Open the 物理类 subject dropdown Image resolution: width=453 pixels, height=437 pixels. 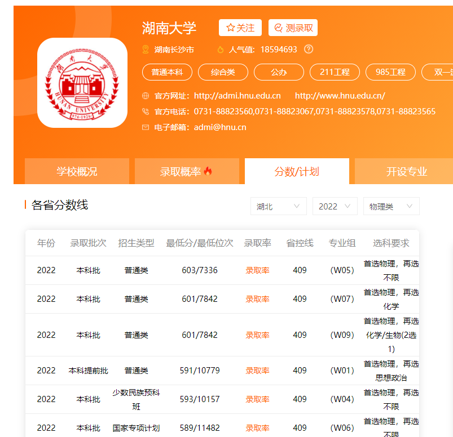click(391, 206)
